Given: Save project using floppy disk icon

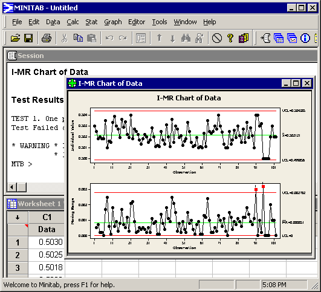Looking at the screenshot, I should (x=28, y=38).
